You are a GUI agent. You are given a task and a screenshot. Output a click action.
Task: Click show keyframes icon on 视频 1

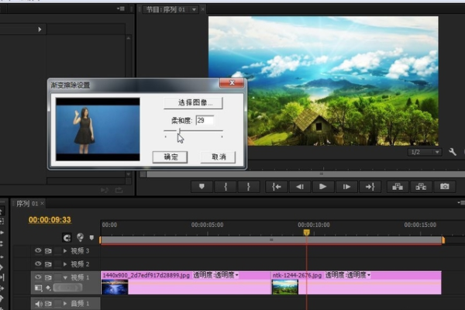pos(48,288)
